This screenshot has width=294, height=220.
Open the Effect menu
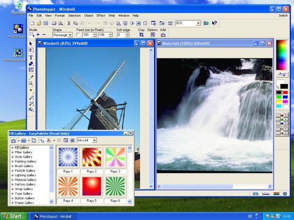tap(100, 15)
